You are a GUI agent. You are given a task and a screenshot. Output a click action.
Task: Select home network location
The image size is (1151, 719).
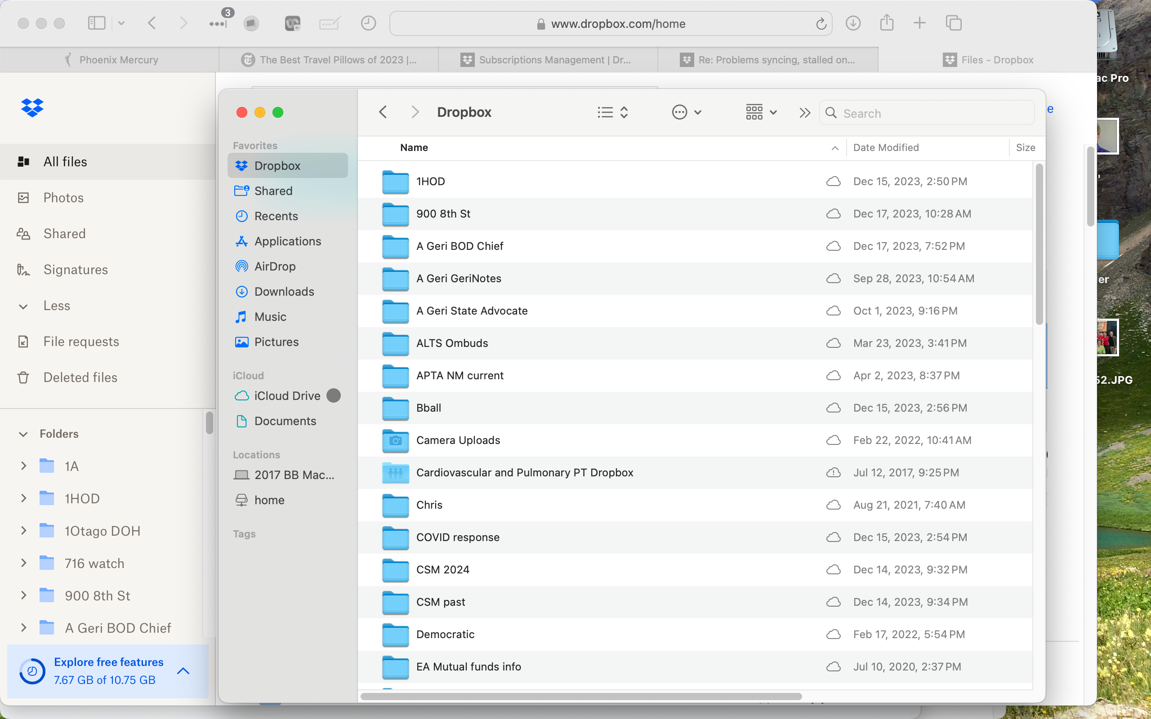(x=288, y=500)
